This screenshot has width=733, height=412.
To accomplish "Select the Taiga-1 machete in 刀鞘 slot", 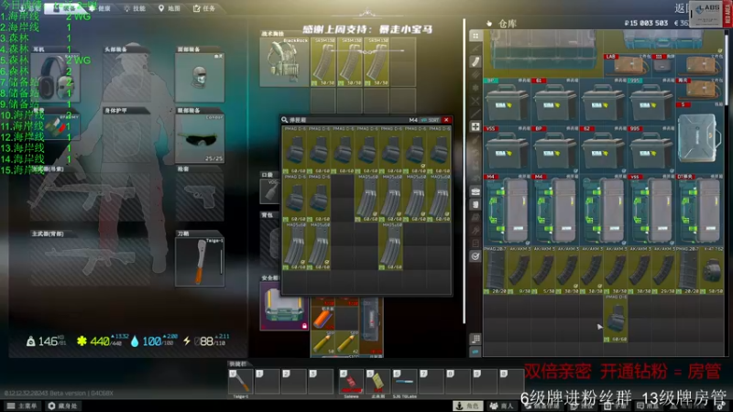I will point(200,261).
